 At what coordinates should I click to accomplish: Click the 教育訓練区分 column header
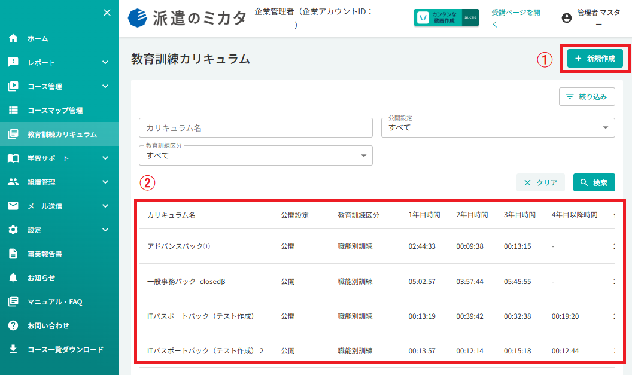(x=358, y=215)
